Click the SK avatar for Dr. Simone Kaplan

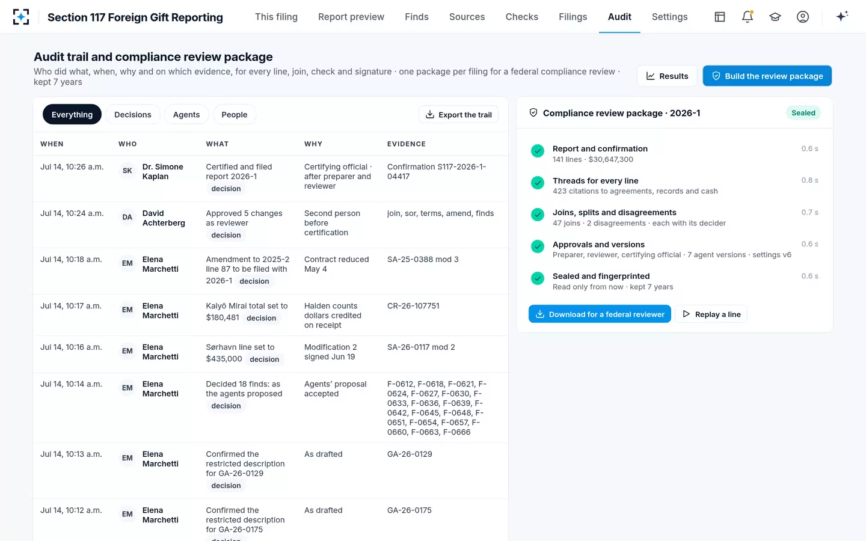127,171
